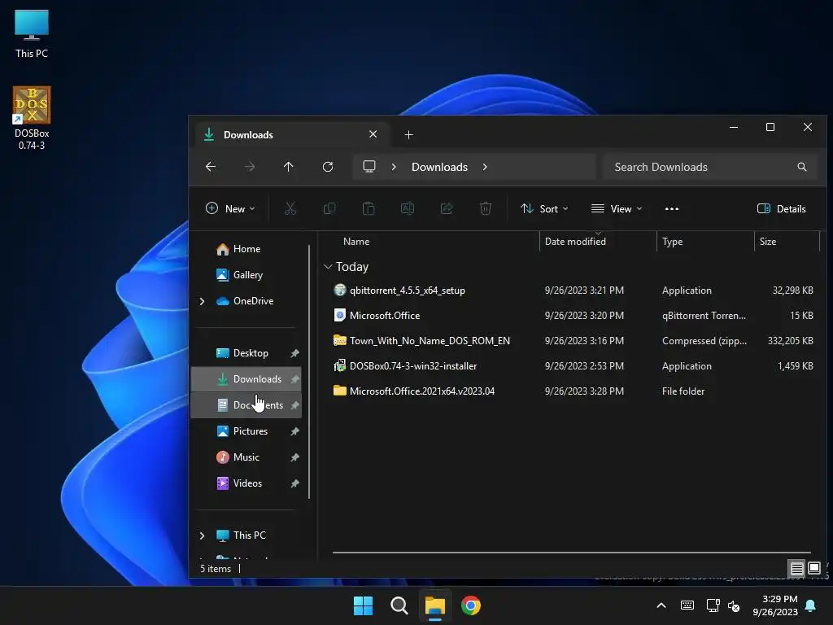Viewport: 833px width, 625px height.
Task: Click the Paste clipboard icon
Action: click(369, 209)
